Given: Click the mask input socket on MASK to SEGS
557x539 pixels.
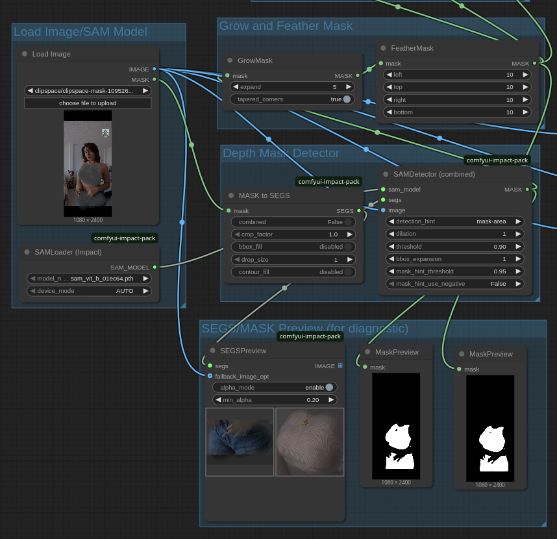Looking at the screenshot, I should click(229, 210).
